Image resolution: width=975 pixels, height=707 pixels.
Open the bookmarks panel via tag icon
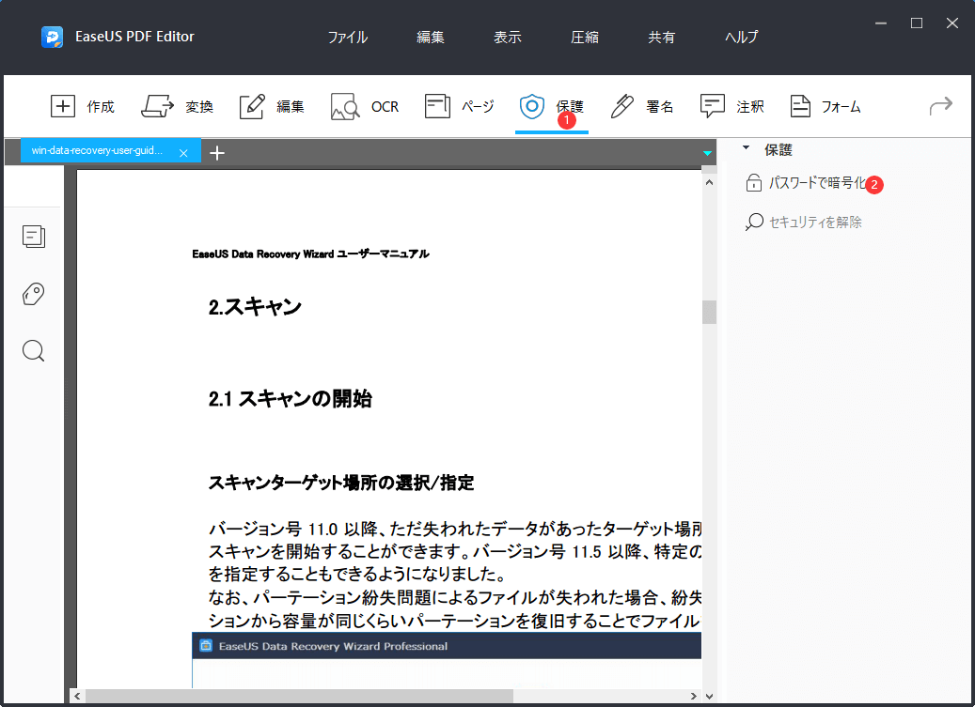(x=34, y=294)
